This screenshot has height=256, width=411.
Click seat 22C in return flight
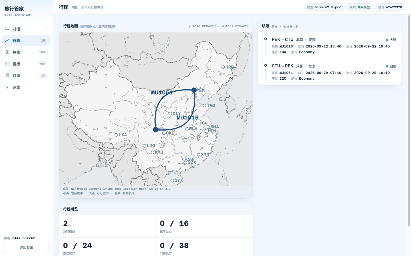283,79
